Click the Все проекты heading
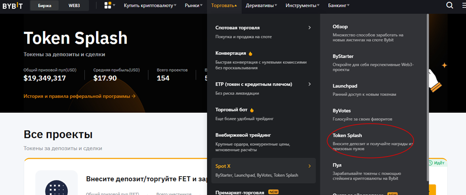Image resolution: width=466 pixels, height=195 pixels. pos(58,134)
